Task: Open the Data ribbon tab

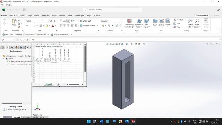Action: [x=54, y=15]
